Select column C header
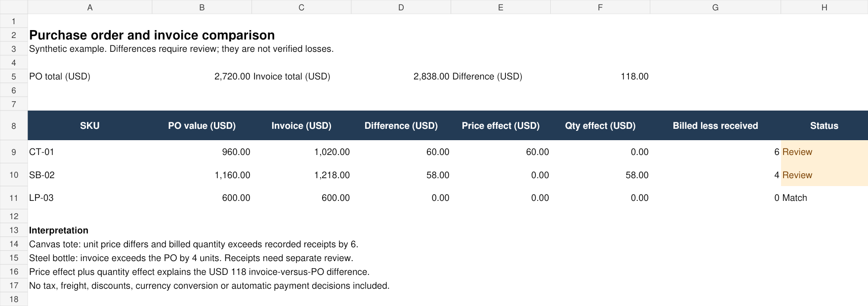This screenshot has height=306, width=868. click(301, 7)
